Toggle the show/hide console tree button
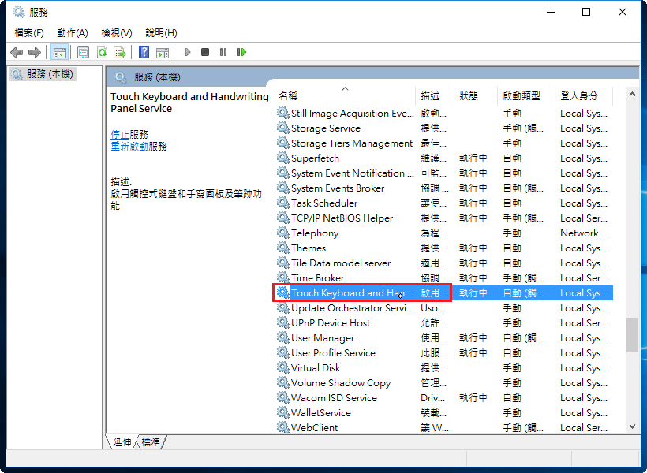Image resolution: width=647 pixels, height=473 pixels. pyautogui.click(x=59, y=52)
